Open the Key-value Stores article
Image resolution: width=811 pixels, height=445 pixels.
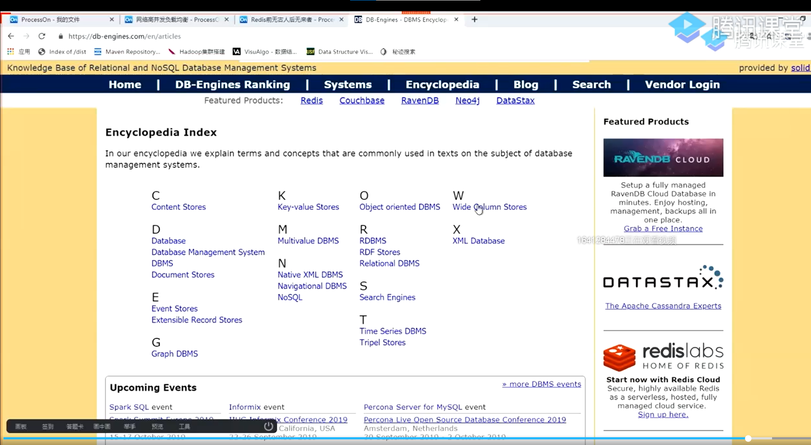(308, 207)
